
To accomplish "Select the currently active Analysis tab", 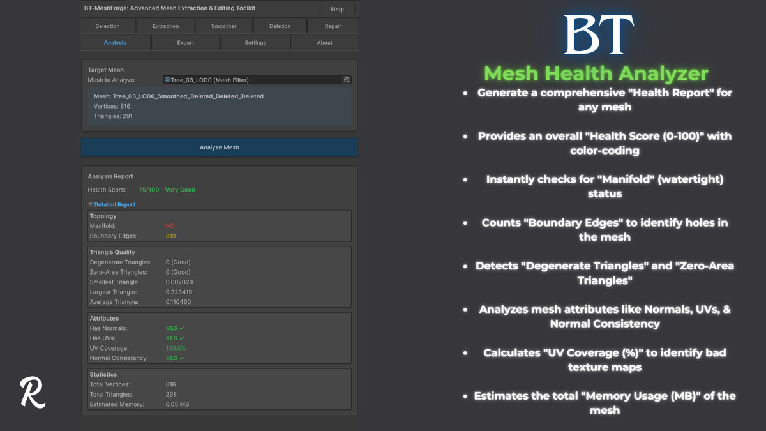I will [115, 42].
